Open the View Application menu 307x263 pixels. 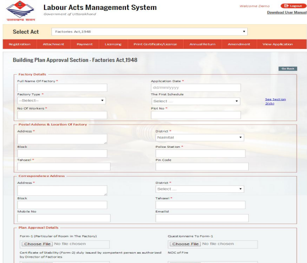[278, 44]
